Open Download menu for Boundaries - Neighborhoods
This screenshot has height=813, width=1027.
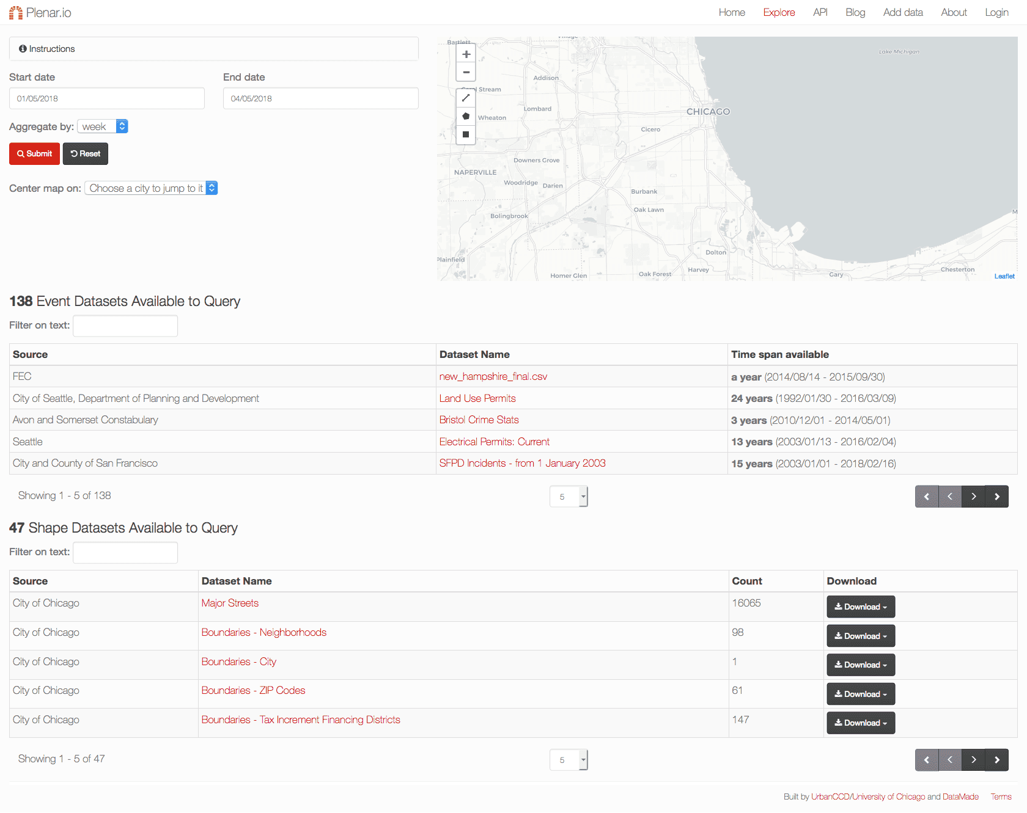click(x=861, y=636)
